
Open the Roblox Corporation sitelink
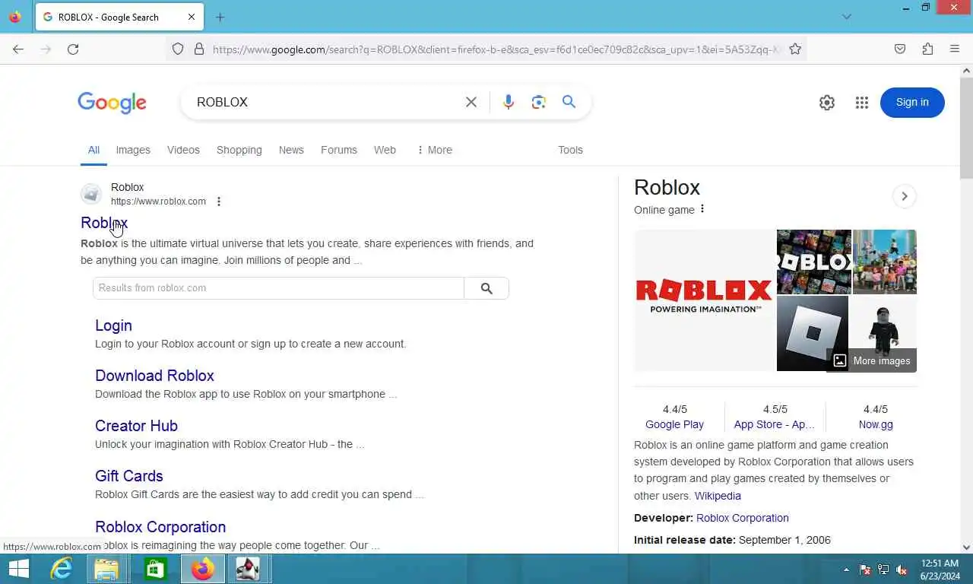pyautogui.click(x=160, y=527)
